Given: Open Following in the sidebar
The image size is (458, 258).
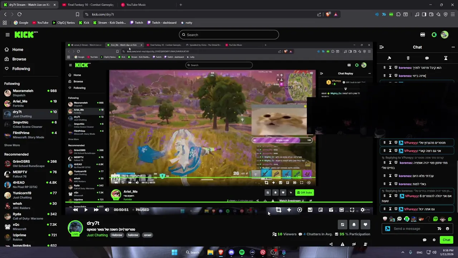Looking at the screenshot, I should [17, 68].
